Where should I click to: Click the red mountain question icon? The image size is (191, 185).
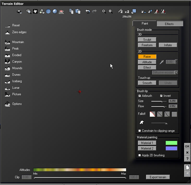coord(157,11)
